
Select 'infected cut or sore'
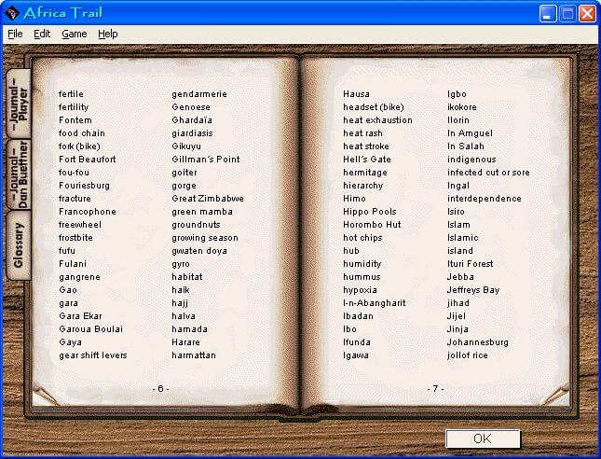(488, 173)
